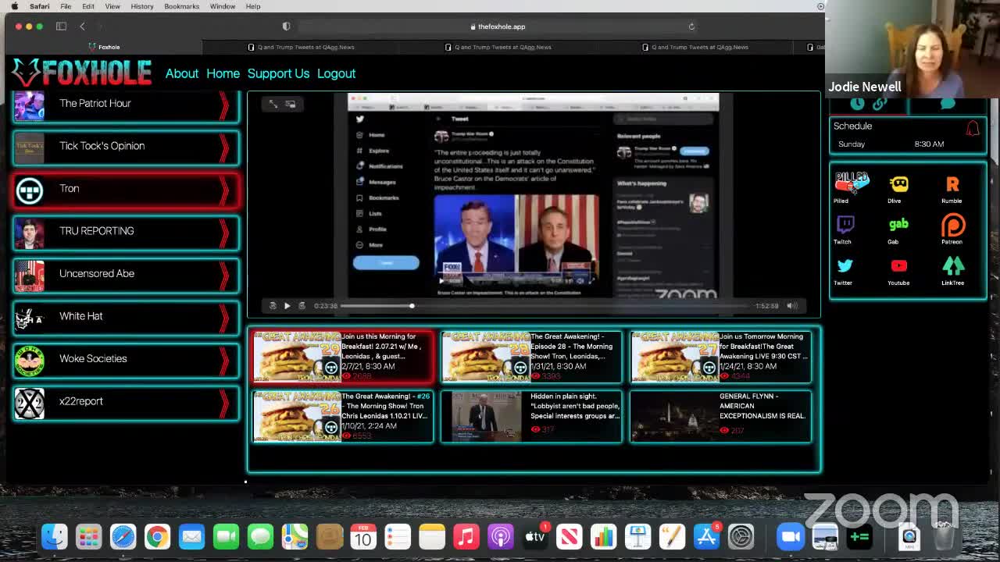Open the Pilled social link icon

point(851,183)
